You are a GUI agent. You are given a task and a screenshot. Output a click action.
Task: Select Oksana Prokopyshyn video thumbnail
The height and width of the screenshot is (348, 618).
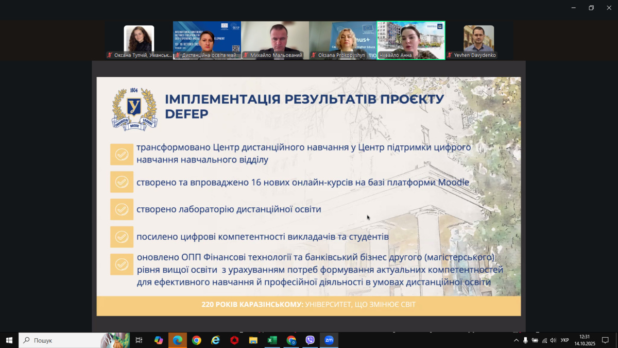point(343,40)
